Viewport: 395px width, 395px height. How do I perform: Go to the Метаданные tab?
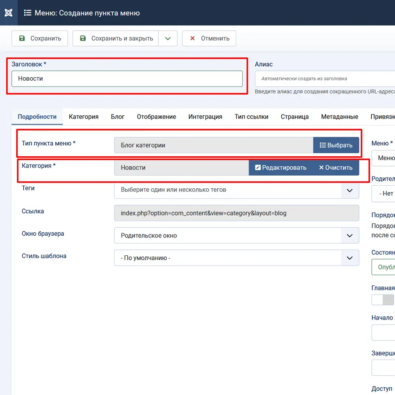[x=339, y=117]
